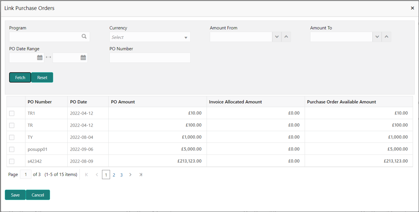The height and width of the screenshot is (212, 419).
Task: Expand the Currency dropdown
Action: pyautogui.click(x=186, y=37)
